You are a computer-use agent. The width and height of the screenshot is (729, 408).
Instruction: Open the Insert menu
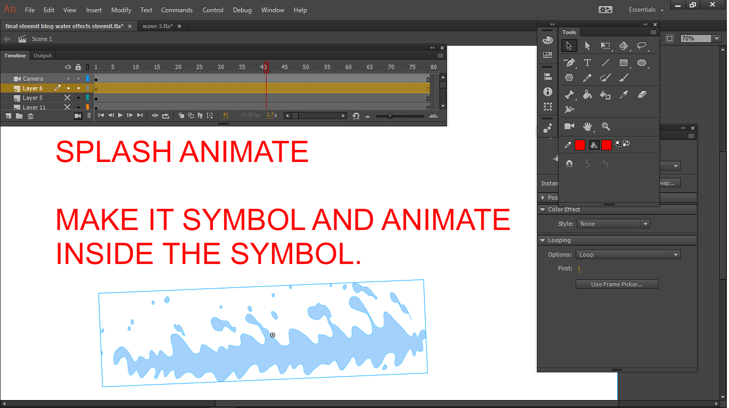pyautogui.click(x=94, y=10)
